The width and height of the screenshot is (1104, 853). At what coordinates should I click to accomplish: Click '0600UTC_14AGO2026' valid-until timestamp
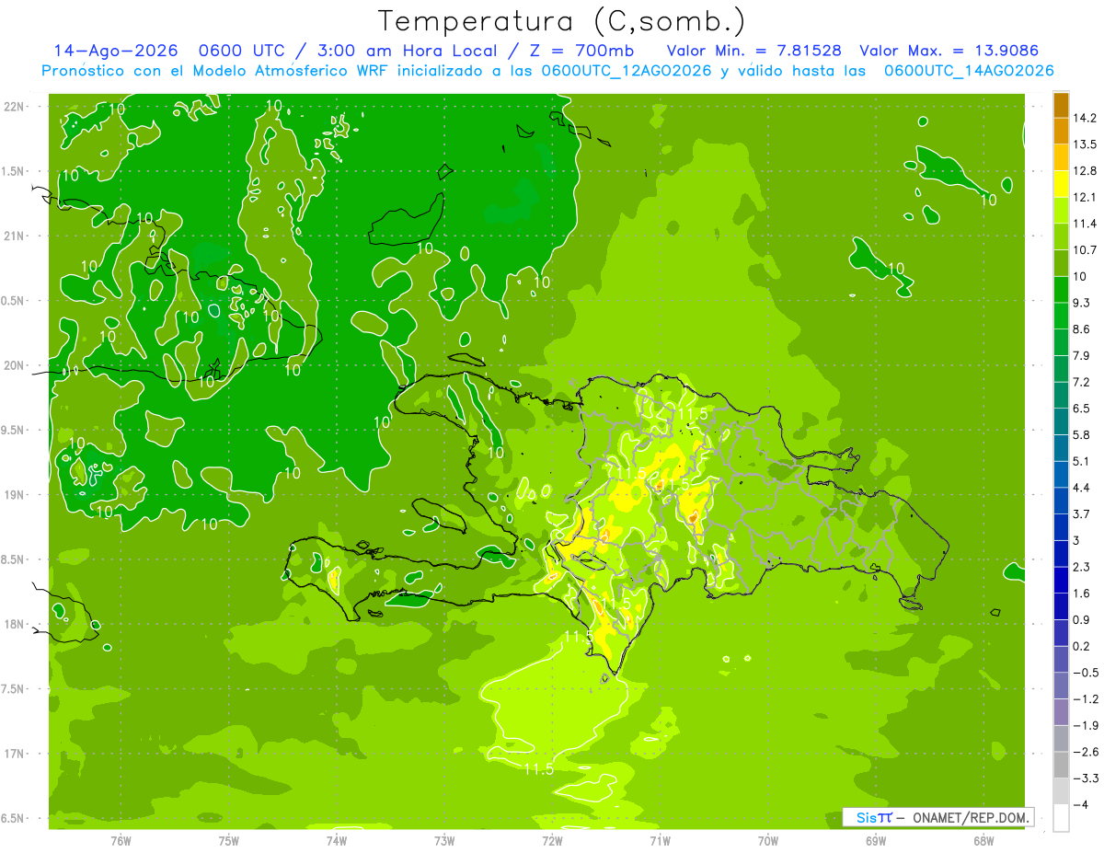point(969,71)
